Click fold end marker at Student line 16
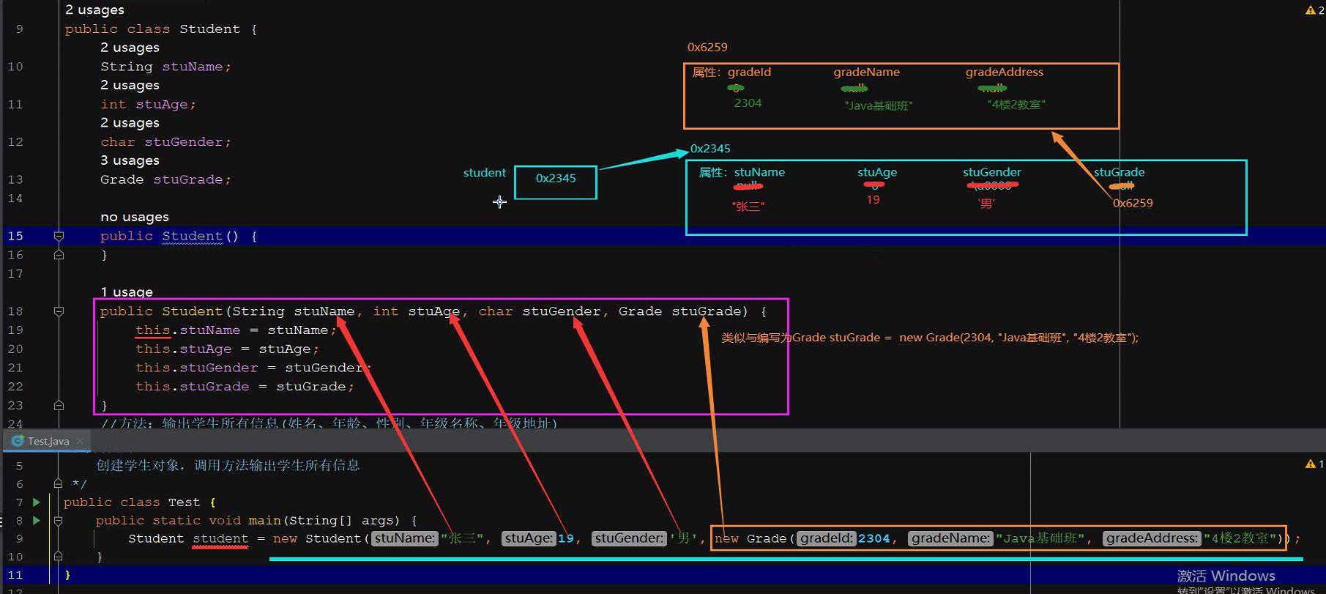1326x594 pixels. click(59, 255)
